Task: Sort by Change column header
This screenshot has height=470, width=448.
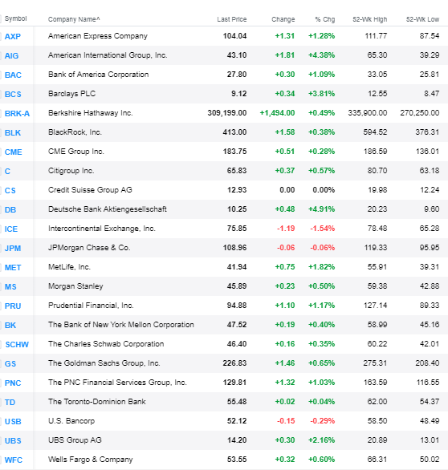Action: pos(283,19)
